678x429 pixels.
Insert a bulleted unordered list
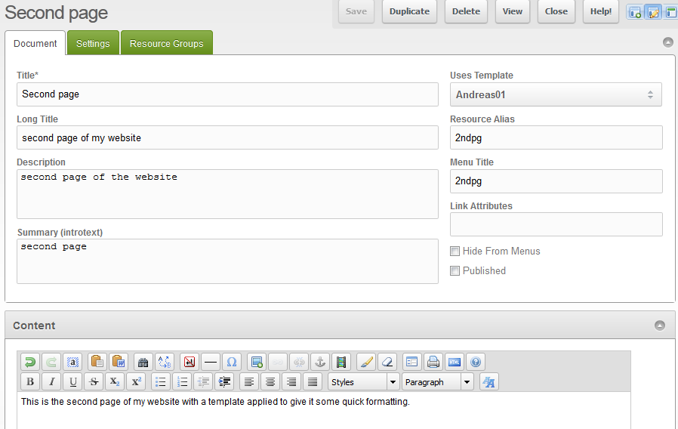161,382
